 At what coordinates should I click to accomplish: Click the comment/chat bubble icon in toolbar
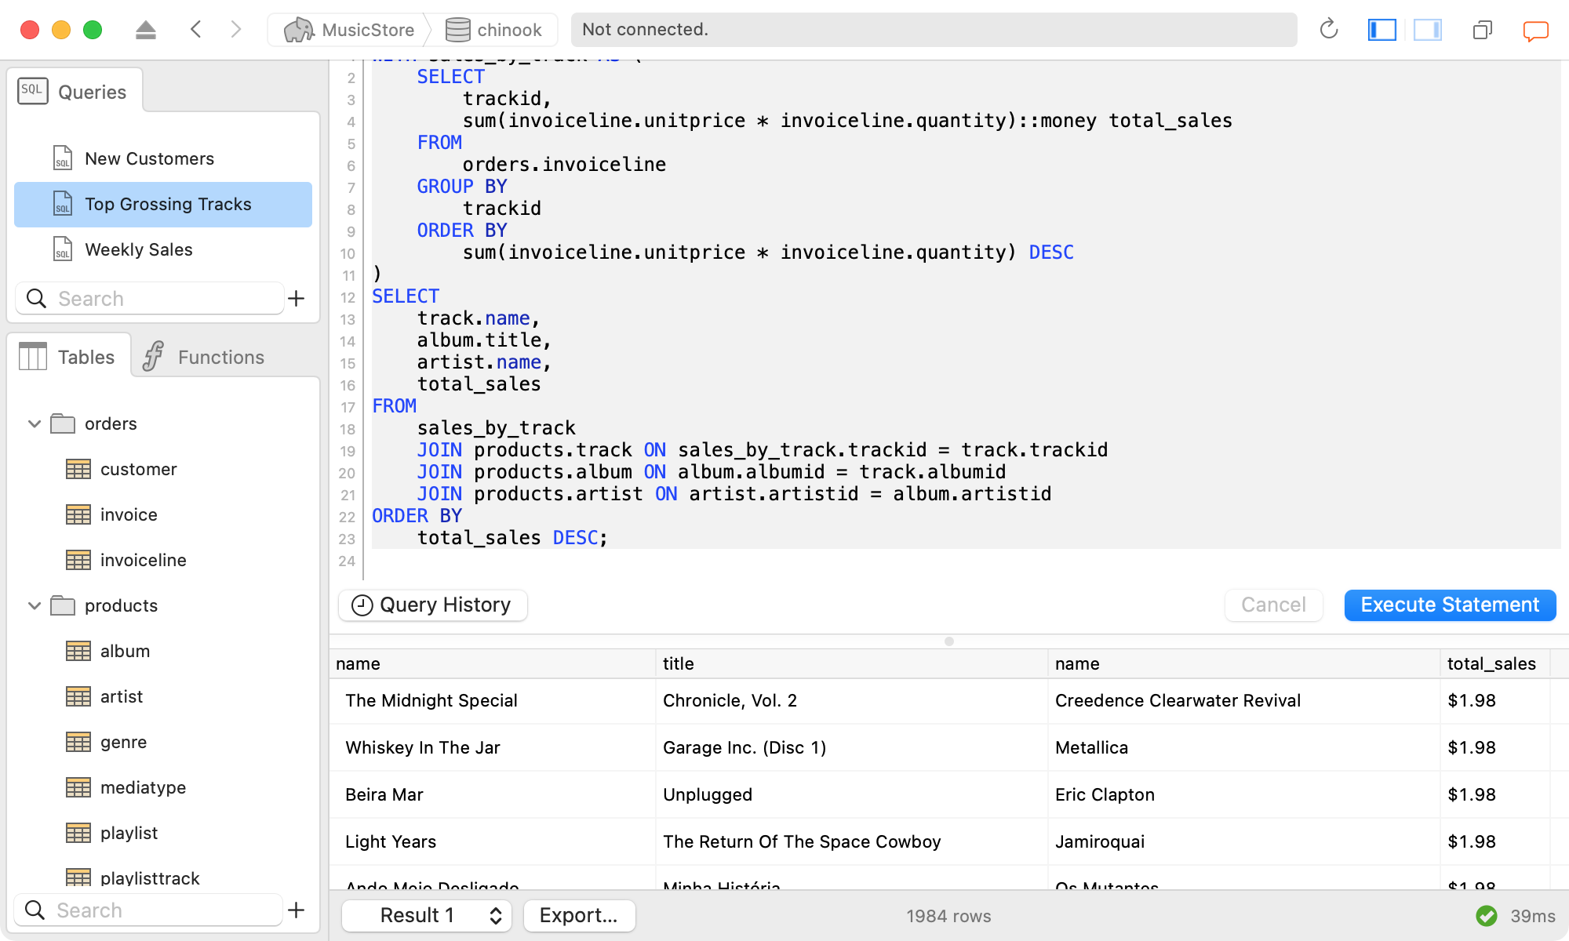[1535, 31]
